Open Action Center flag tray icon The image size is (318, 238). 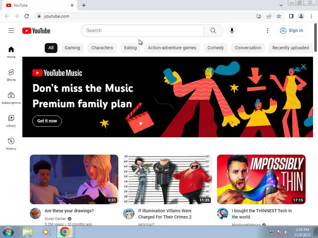[x=279, y=232]
